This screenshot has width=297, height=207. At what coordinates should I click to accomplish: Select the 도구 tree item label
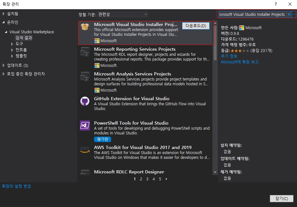19,44
